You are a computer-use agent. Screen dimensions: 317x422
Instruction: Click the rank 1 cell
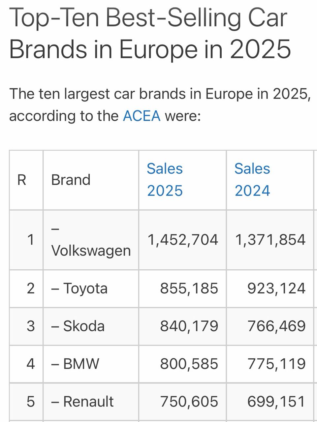31,240
